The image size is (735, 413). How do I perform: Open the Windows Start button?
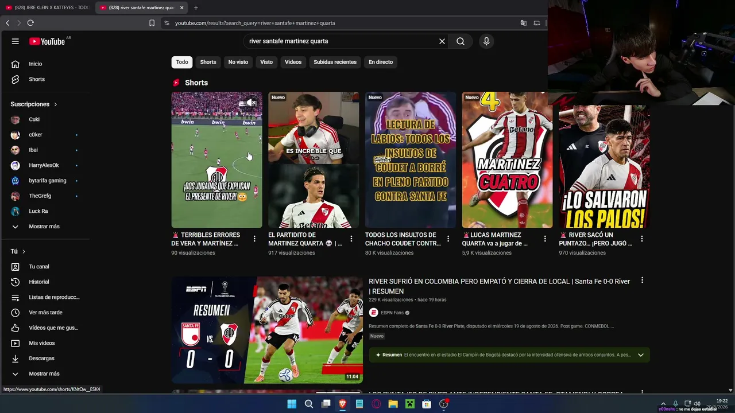point(292,404)
